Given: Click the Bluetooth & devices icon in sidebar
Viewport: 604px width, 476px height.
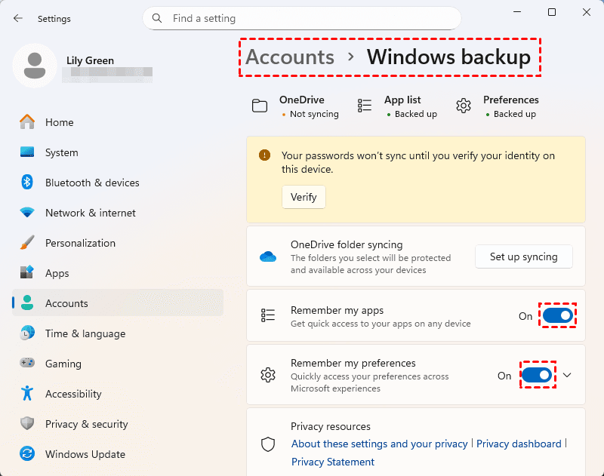Looking at the screenshot, I should click(27, 183).
